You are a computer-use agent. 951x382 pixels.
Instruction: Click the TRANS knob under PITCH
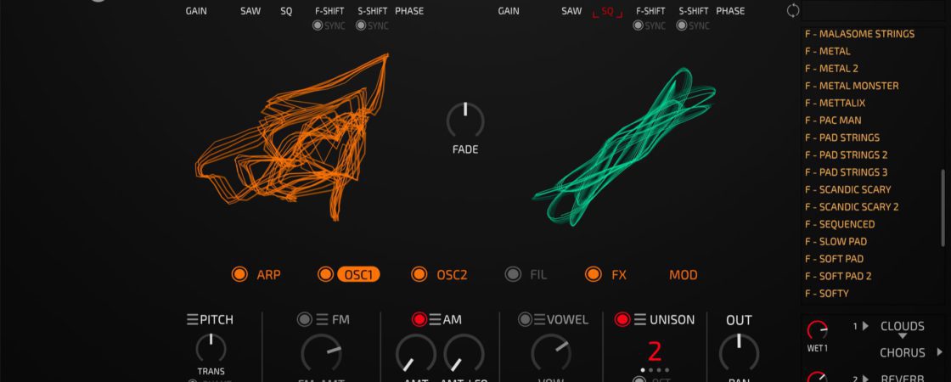(x=211, y=348)
